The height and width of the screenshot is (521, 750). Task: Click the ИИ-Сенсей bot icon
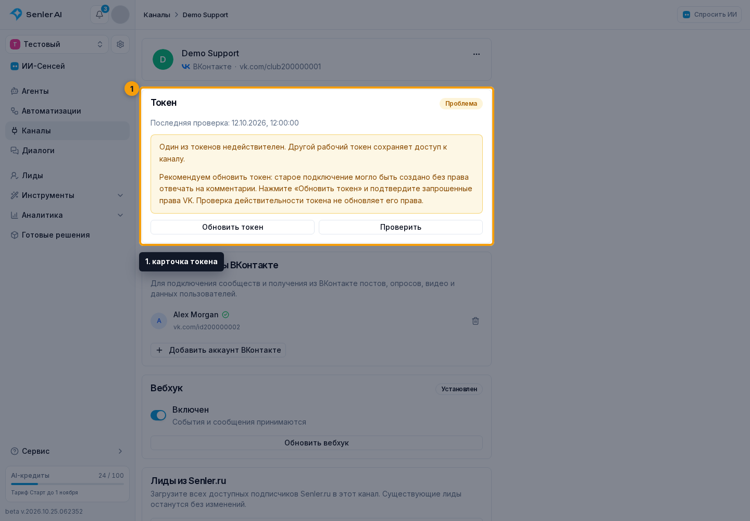tap(15, 66)
